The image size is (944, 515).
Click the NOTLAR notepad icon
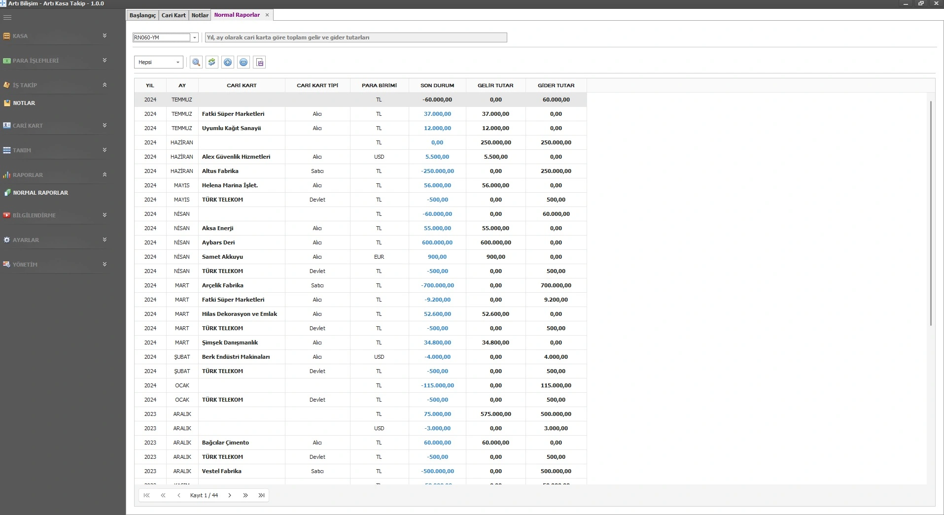[x=7, y=103]
